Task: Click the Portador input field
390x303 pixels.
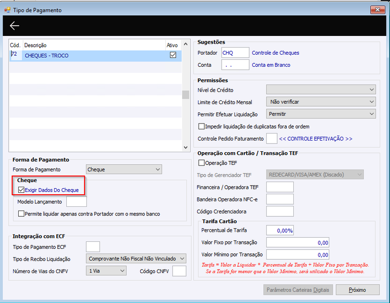Action: click(235, 53)
